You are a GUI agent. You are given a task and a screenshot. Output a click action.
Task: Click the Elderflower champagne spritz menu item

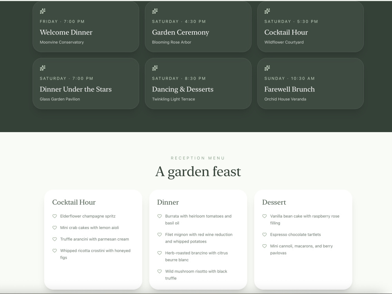[x=88, y=216]
